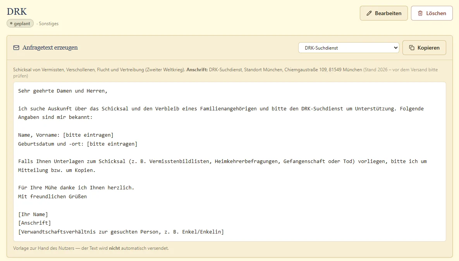Image resolution: width=459 pixels, height=261 pixels.
Task: Click the envelope icon beside Anfragetext erzeugen
Action: coord(16,48)
